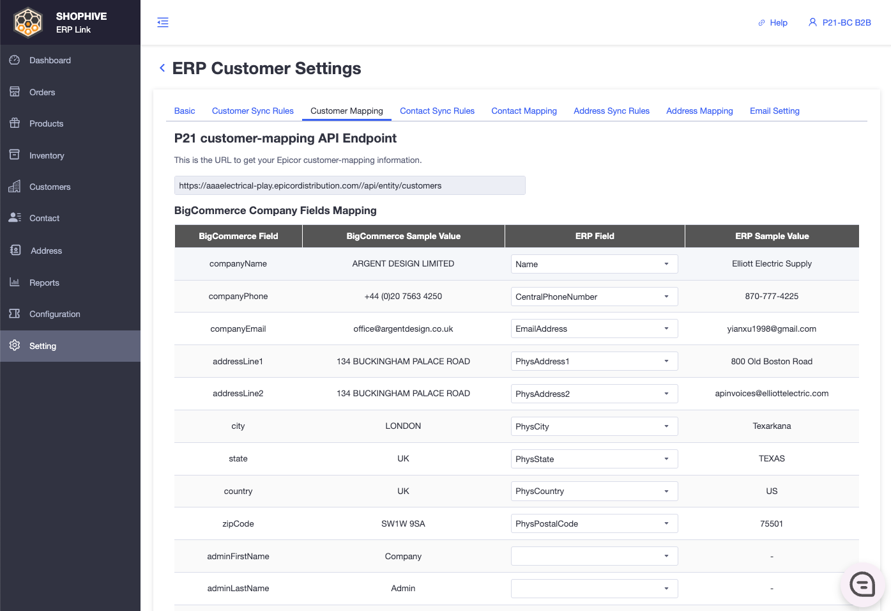Open the CentralPhoneNumber dropdown

[594, 297]
